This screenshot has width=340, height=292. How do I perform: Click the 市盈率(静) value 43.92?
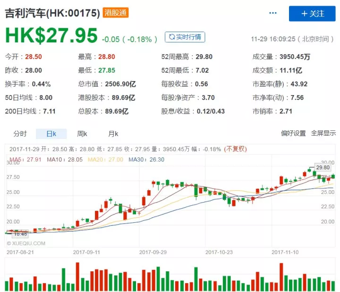(x=299, y=84)
